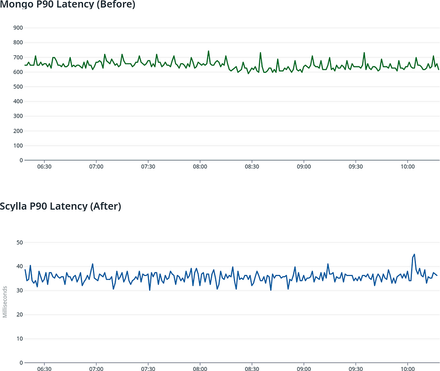The height and width of the screenshot is (371, 440).
Task: Click the 200 y-axis label in Mongo chart
Action: (x=18, y=131)
